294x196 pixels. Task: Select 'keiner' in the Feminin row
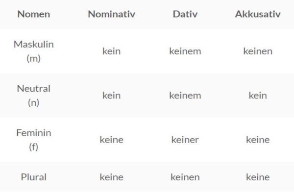[x=185, y=140]
